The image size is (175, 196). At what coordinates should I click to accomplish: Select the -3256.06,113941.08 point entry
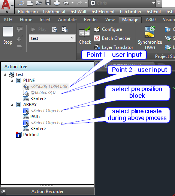click(x=49, y=87)
